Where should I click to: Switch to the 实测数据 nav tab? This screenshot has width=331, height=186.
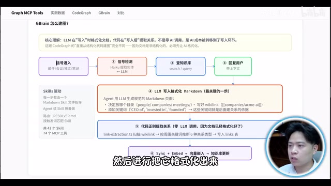(57, 13)
